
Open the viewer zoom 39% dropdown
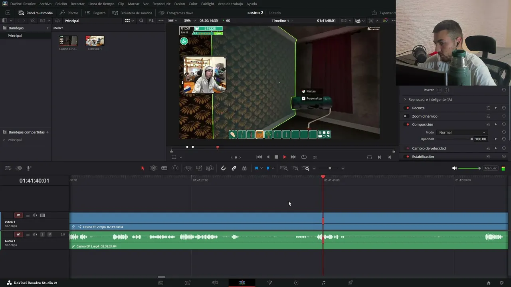click(x=190, y=20)
